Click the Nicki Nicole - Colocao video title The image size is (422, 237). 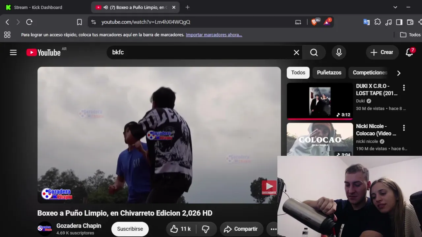376,130
